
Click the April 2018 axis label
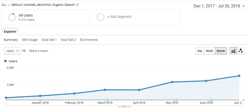139,103
